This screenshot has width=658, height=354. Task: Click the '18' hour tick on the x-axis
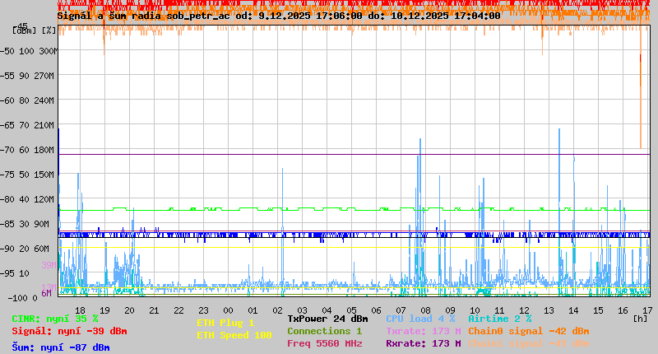coord(80,310)
